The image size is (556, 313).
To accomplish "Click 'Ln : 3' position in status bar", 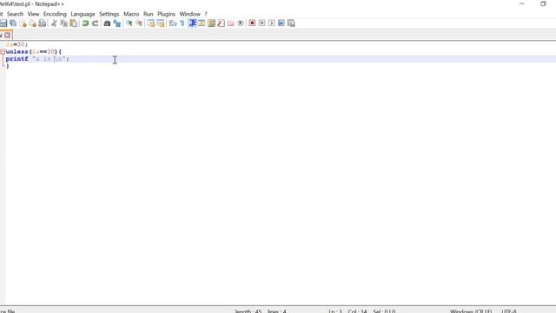I will pyautogui.click(x=335, y=311).
